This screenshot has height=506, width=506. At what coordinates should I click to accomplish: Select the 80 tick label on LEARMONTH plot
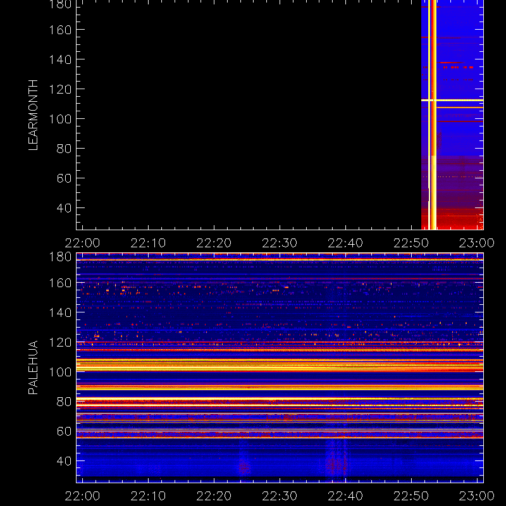pyautogui.click(x=64, y=149)
